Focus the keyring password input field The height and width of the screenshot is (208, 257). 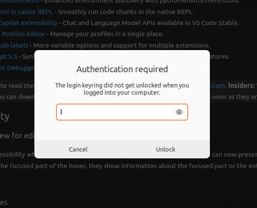[116, 112]
